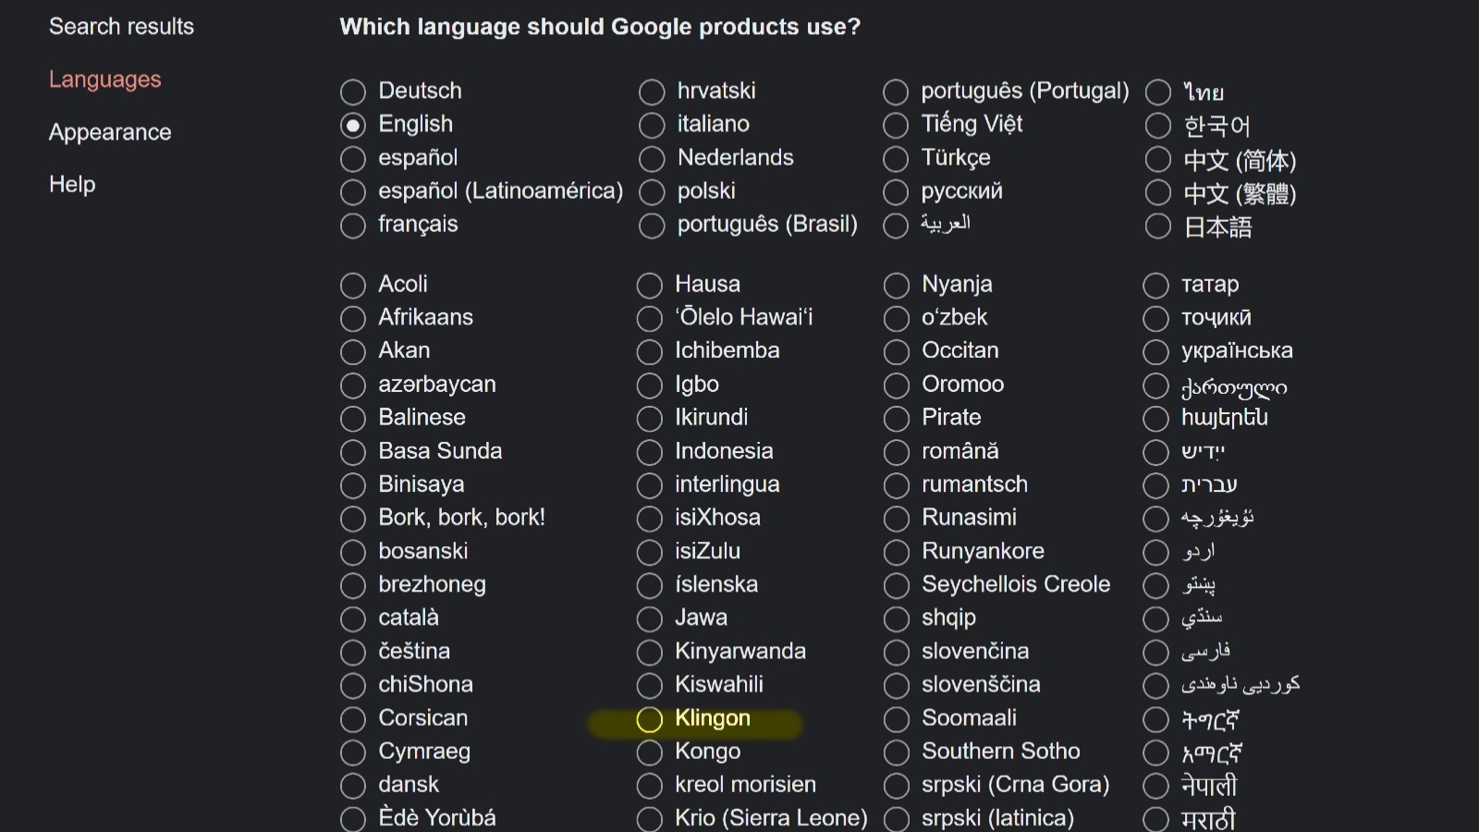Screen dimensions: 1479x832
Task: Select italiano radio button
Action: tap(652, 125)
